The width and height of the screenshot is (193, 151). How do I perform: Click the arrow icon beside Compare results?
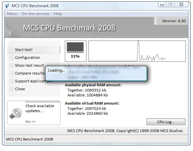tap(12, 74)
